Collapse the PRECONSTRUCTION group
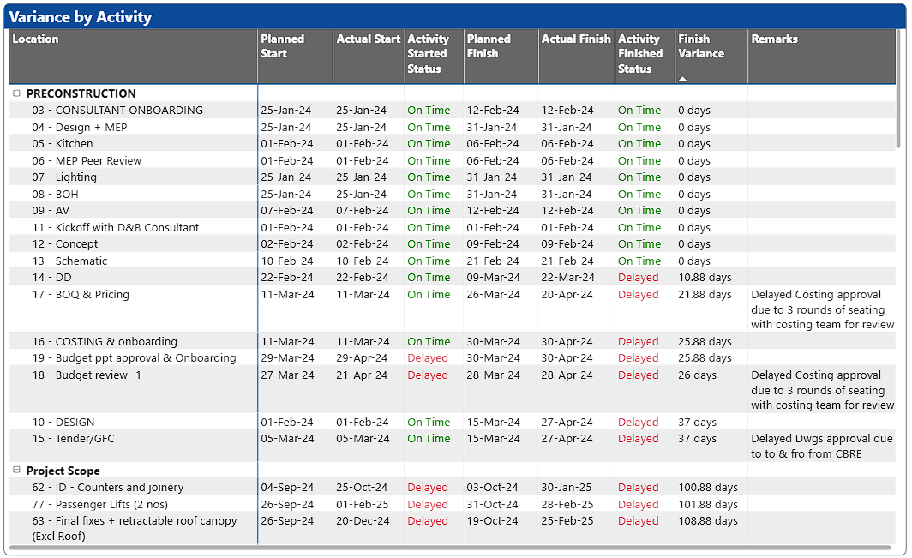Viewport: 912px width, 558px height. [17, 93]
